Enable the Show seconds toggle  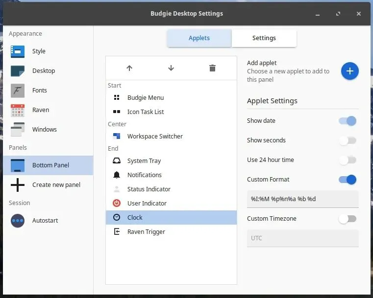click(348, 140)
